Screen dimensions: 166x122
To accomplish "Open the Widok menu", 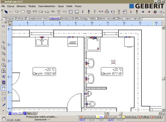I will tap(69, 6).
